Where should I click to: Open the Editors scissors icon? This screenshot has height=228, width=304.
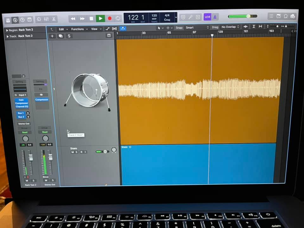(x=54, y=19)
